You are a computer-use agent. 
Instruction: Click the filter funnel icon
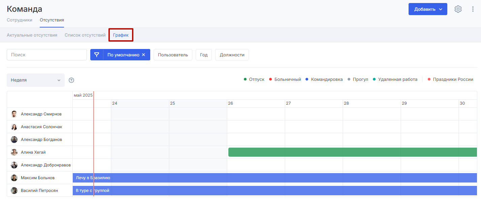[x=97, y=55]
